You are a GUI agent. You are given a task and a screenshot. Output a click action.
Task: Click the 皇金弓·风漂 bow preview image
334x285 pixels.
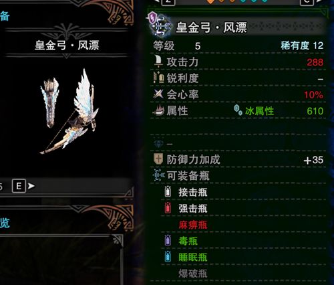tap(69, 112)
